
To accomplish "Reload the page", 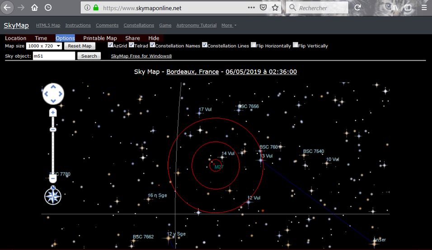I will coord(357,8).
